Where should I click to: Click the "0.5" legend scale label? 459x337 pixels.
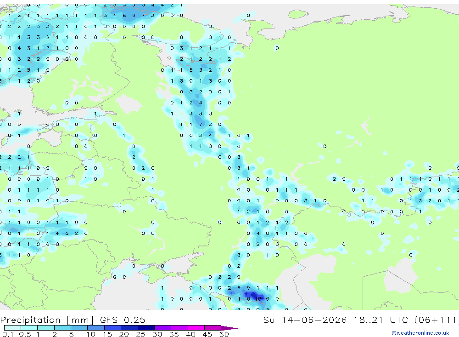click(x=25, y=334)
